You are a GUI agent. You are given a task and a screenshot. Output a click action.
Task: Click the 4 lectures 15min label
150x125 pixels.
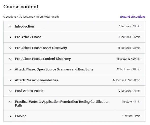[x=129, y=37]
